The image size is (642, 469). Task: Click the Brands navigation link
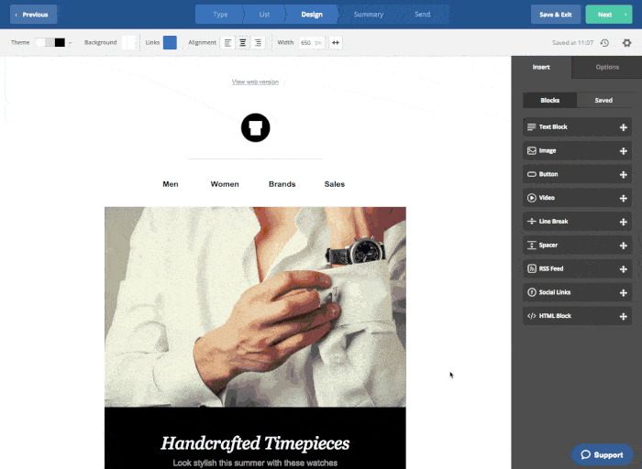(x=282, y=184)
